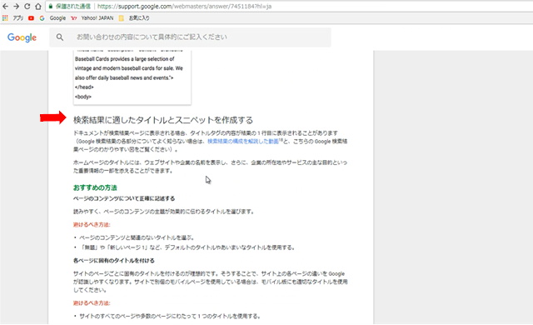Open the お気に入り bookmarks folder
Image resolution: width=533 pixels, height=325 pixels.
(x=134, y=18)
